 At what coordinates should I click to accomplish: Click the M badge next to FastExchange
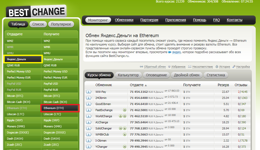(x=125, y=110)
